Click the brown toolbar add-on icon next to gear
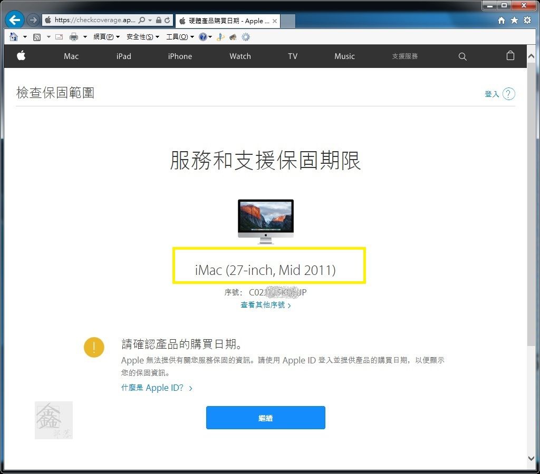 tap(233, 37)
